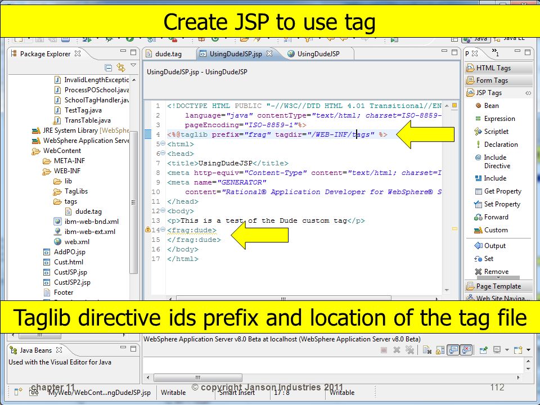Screen dimensions: 540x405
Task: Collapse the frag:dude element on line 14
Action: (x=163, y=229)
